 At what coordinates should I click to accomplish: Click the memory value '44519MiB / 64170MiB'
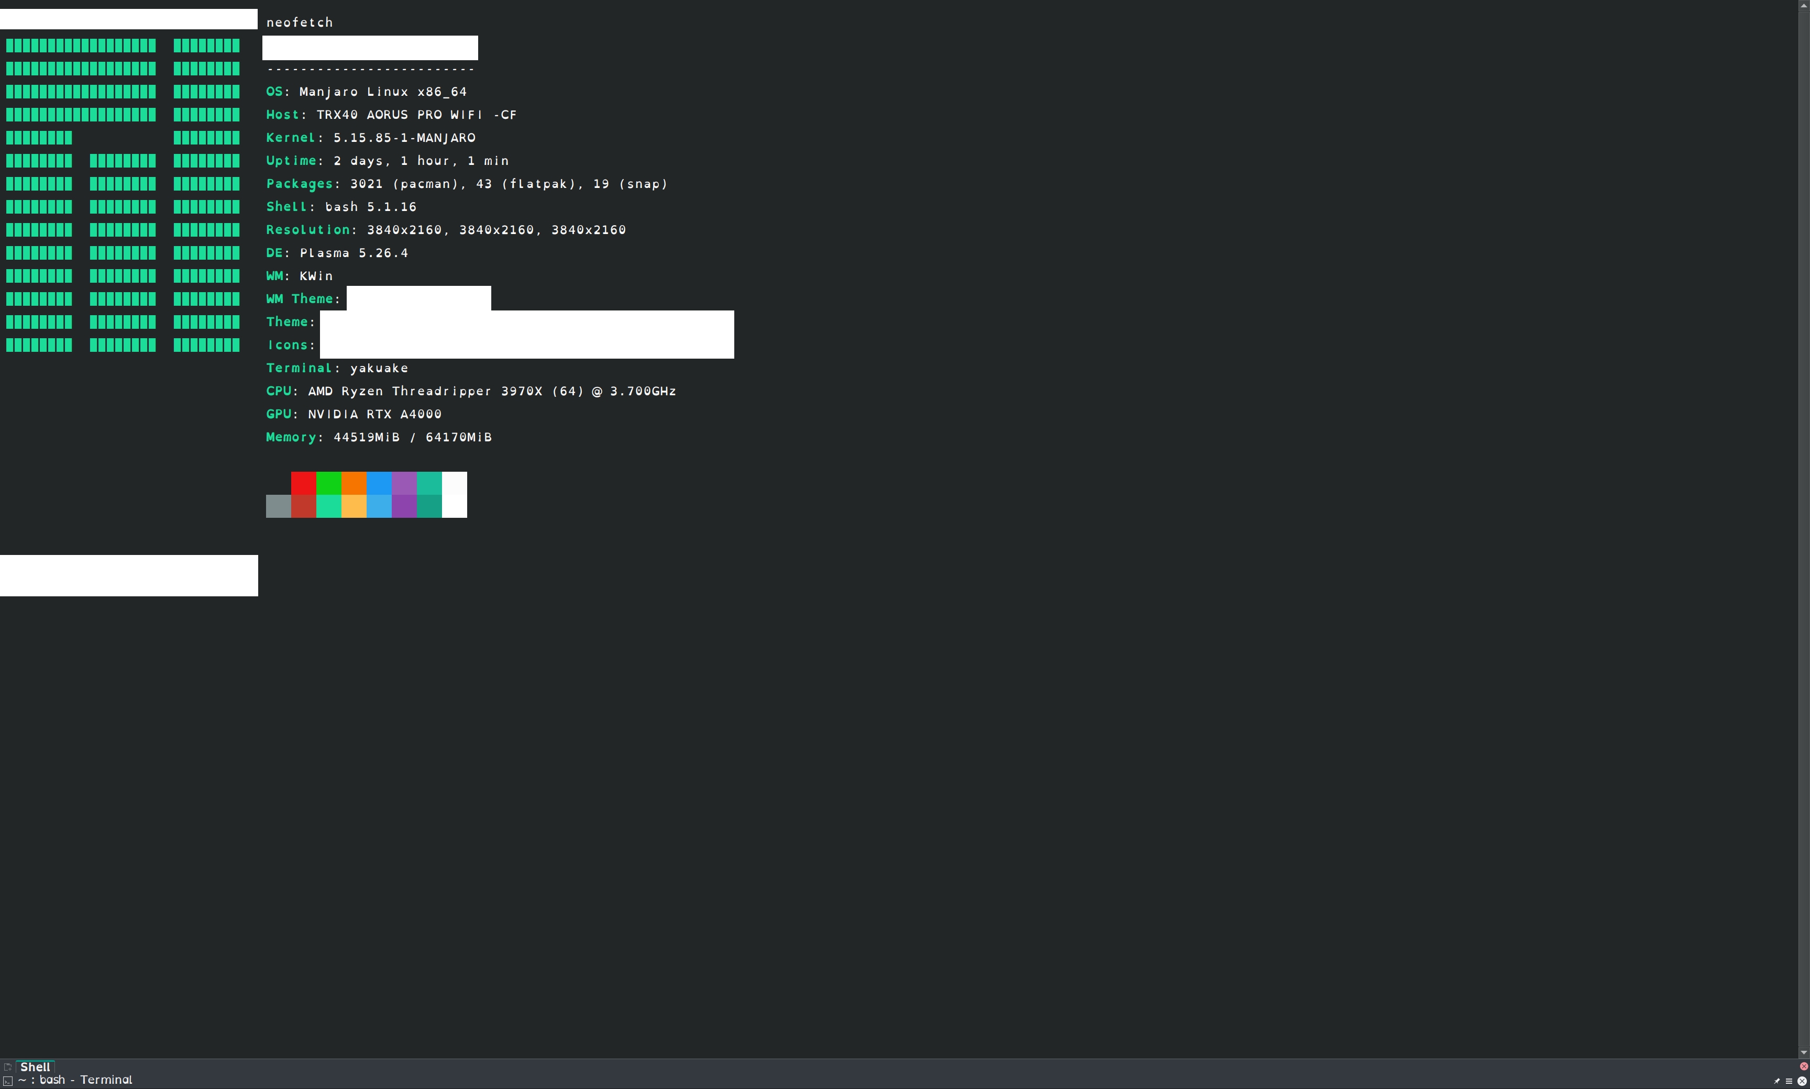click(x=413, y=437)
